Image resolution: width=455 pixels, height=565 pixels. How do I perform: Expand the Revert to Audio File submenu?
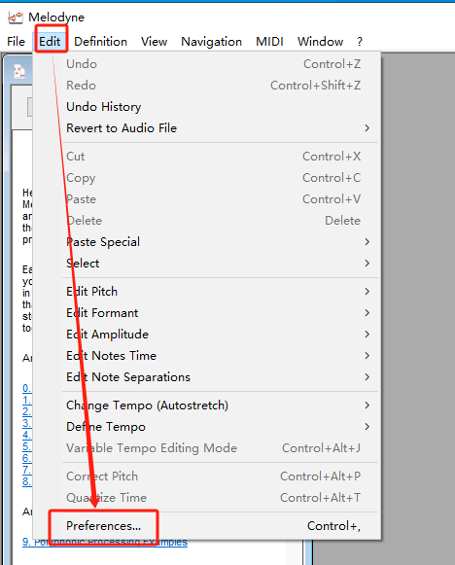(220, 128)
